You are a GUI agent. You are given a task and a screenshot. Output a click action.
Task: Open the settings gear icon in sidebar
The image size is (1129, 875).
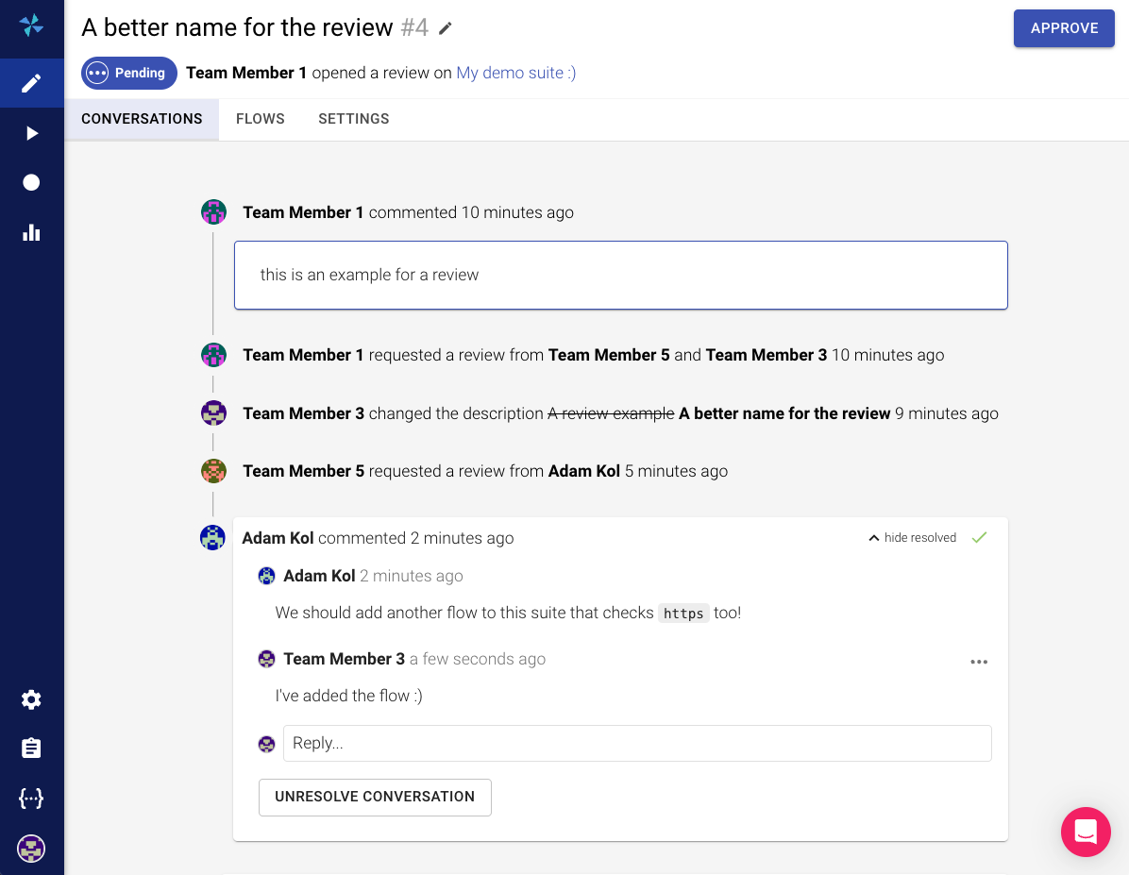(31, 699)
